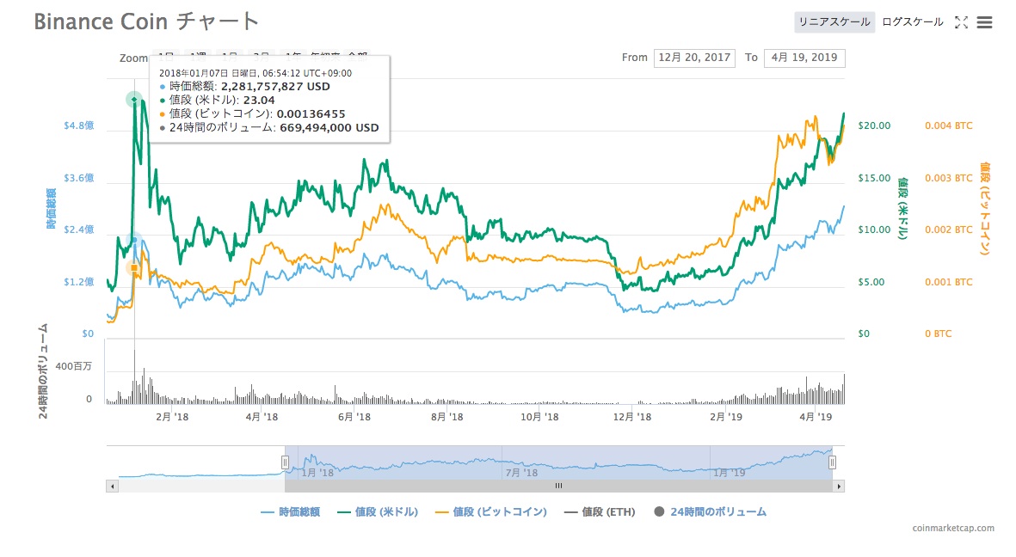Toggle 値段 (米ドル) series in the legend
Screen dimensions: 1016x557
[378, 512]
